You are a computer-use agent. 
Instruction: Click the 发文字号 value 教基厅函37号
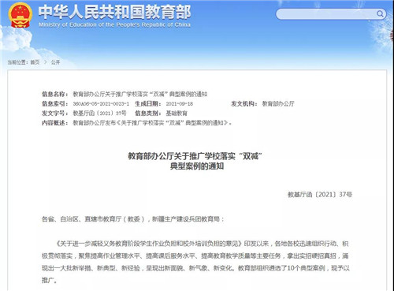pos(99,114)
